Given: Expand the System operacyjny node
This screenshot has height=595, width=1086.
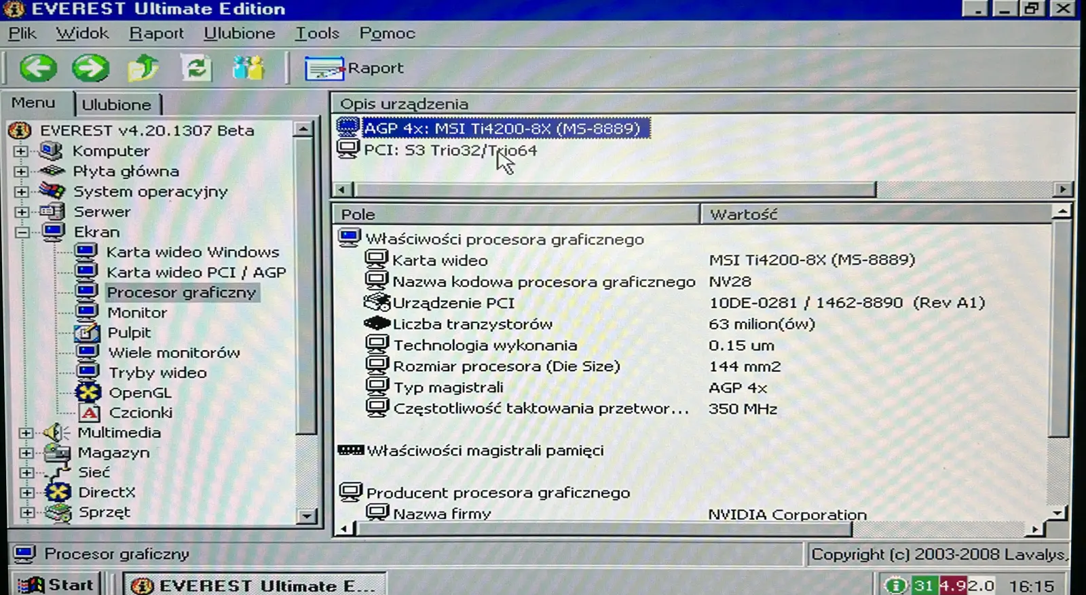Looking at the screenshot, I should (x=21, y=191).
